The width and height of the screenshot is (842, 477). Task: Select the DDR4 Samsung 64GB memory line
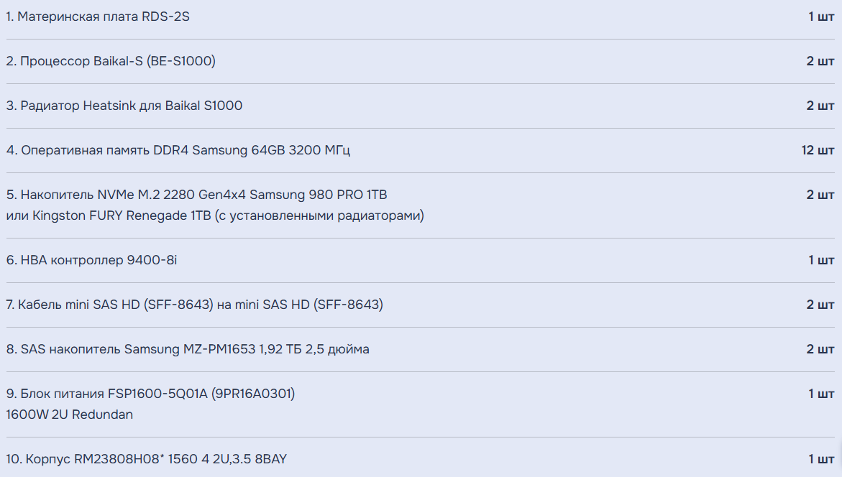click(178, 150)
